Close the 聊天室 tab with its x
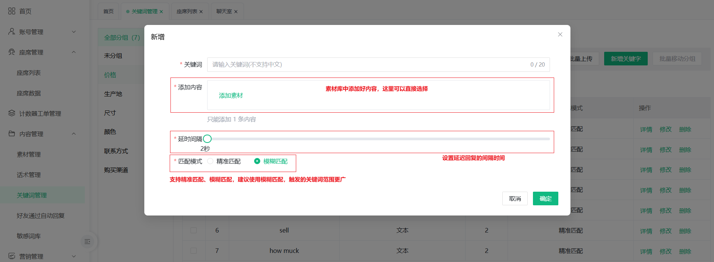 pos(236,12)
